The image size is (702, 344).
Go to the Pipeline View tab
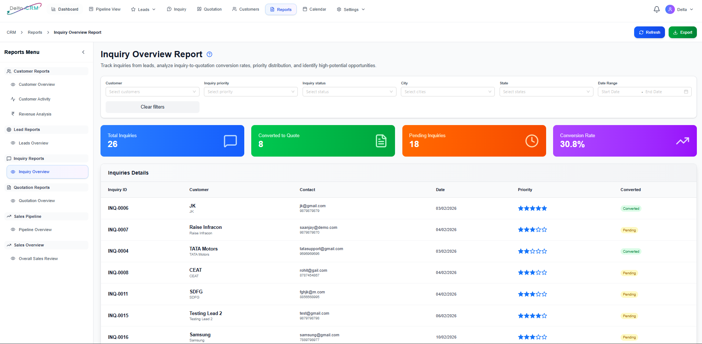[x=105, y=10]
